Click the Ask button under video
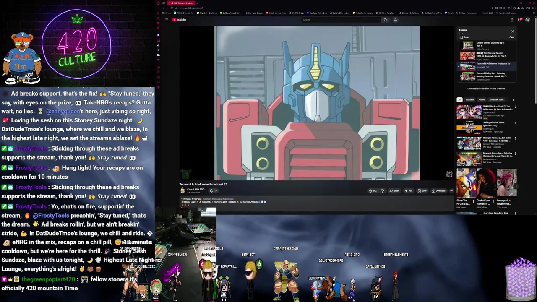This screenshot has height=302, width=537. pyautogui.click(x=408, y=191)
